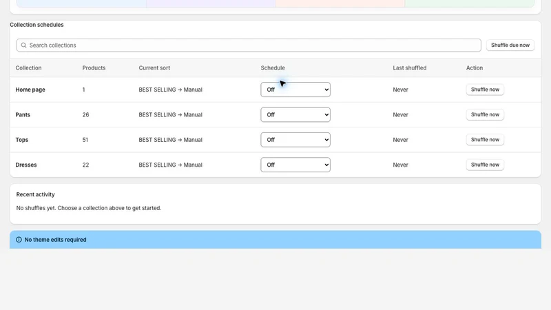Select the Tops collection name

point(22,140)
